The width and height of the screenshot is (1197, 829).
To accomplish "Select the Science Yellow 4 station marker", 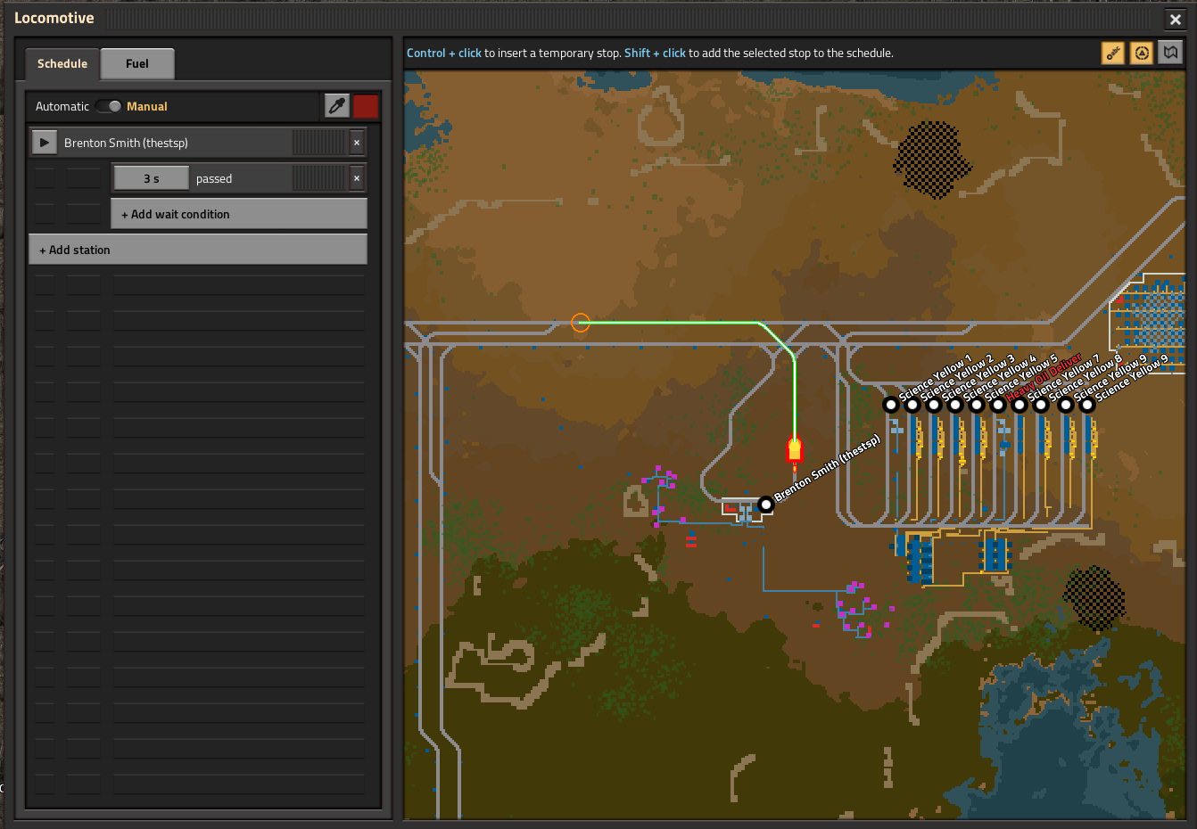I will tap(955, 405).
